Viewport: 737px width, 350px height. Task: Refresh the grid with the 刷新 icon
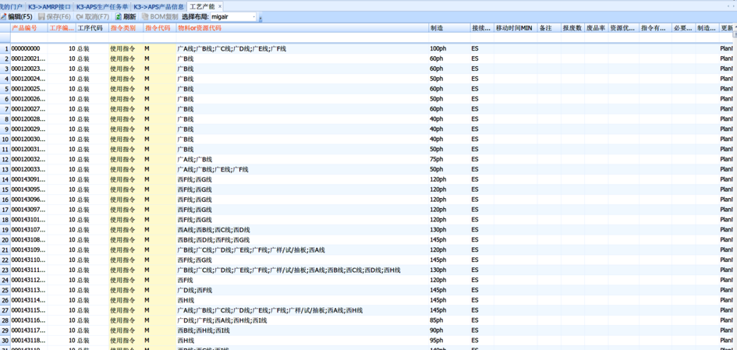119,16
